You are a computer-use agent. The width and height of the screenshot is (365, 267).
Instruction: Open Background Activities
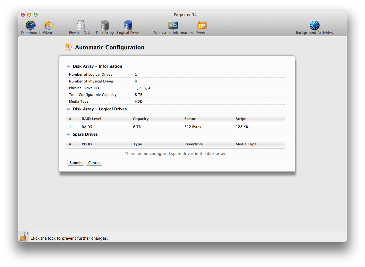pyautogui.click(x=314, y=27)
